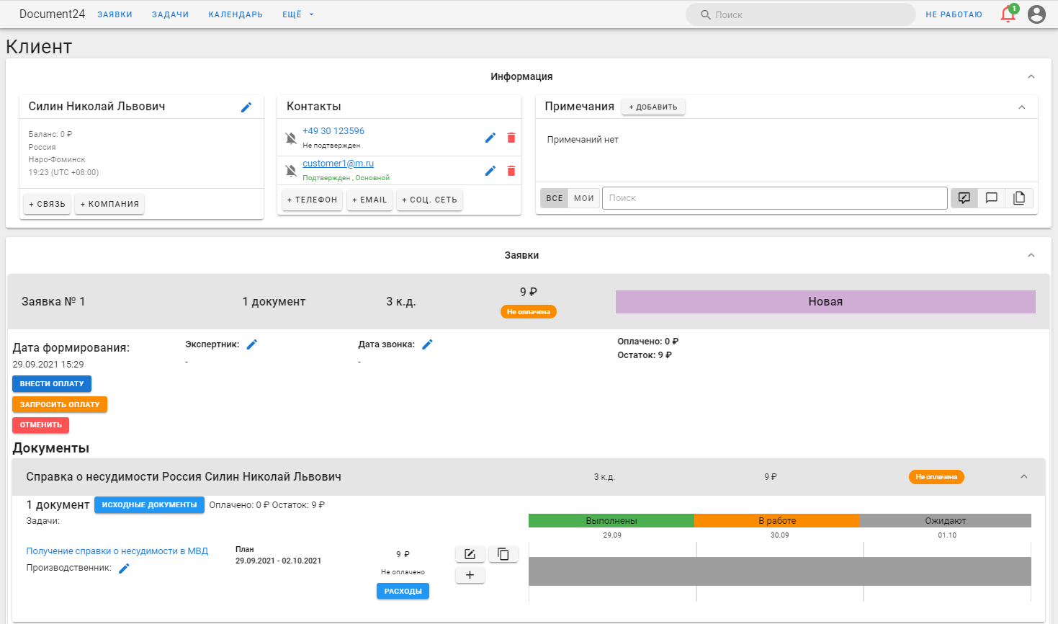This screenshot has height=624, width=1058.
Task: Click the purple Новая status bar
Action: (825, 302)
